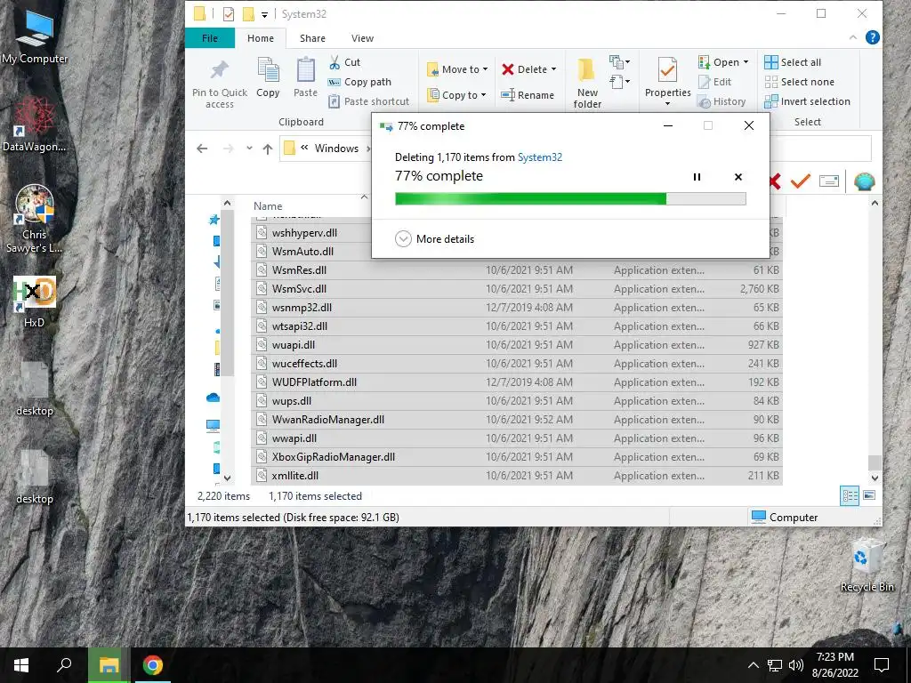
Task: Switch to the Share tab
Action: 312,38
